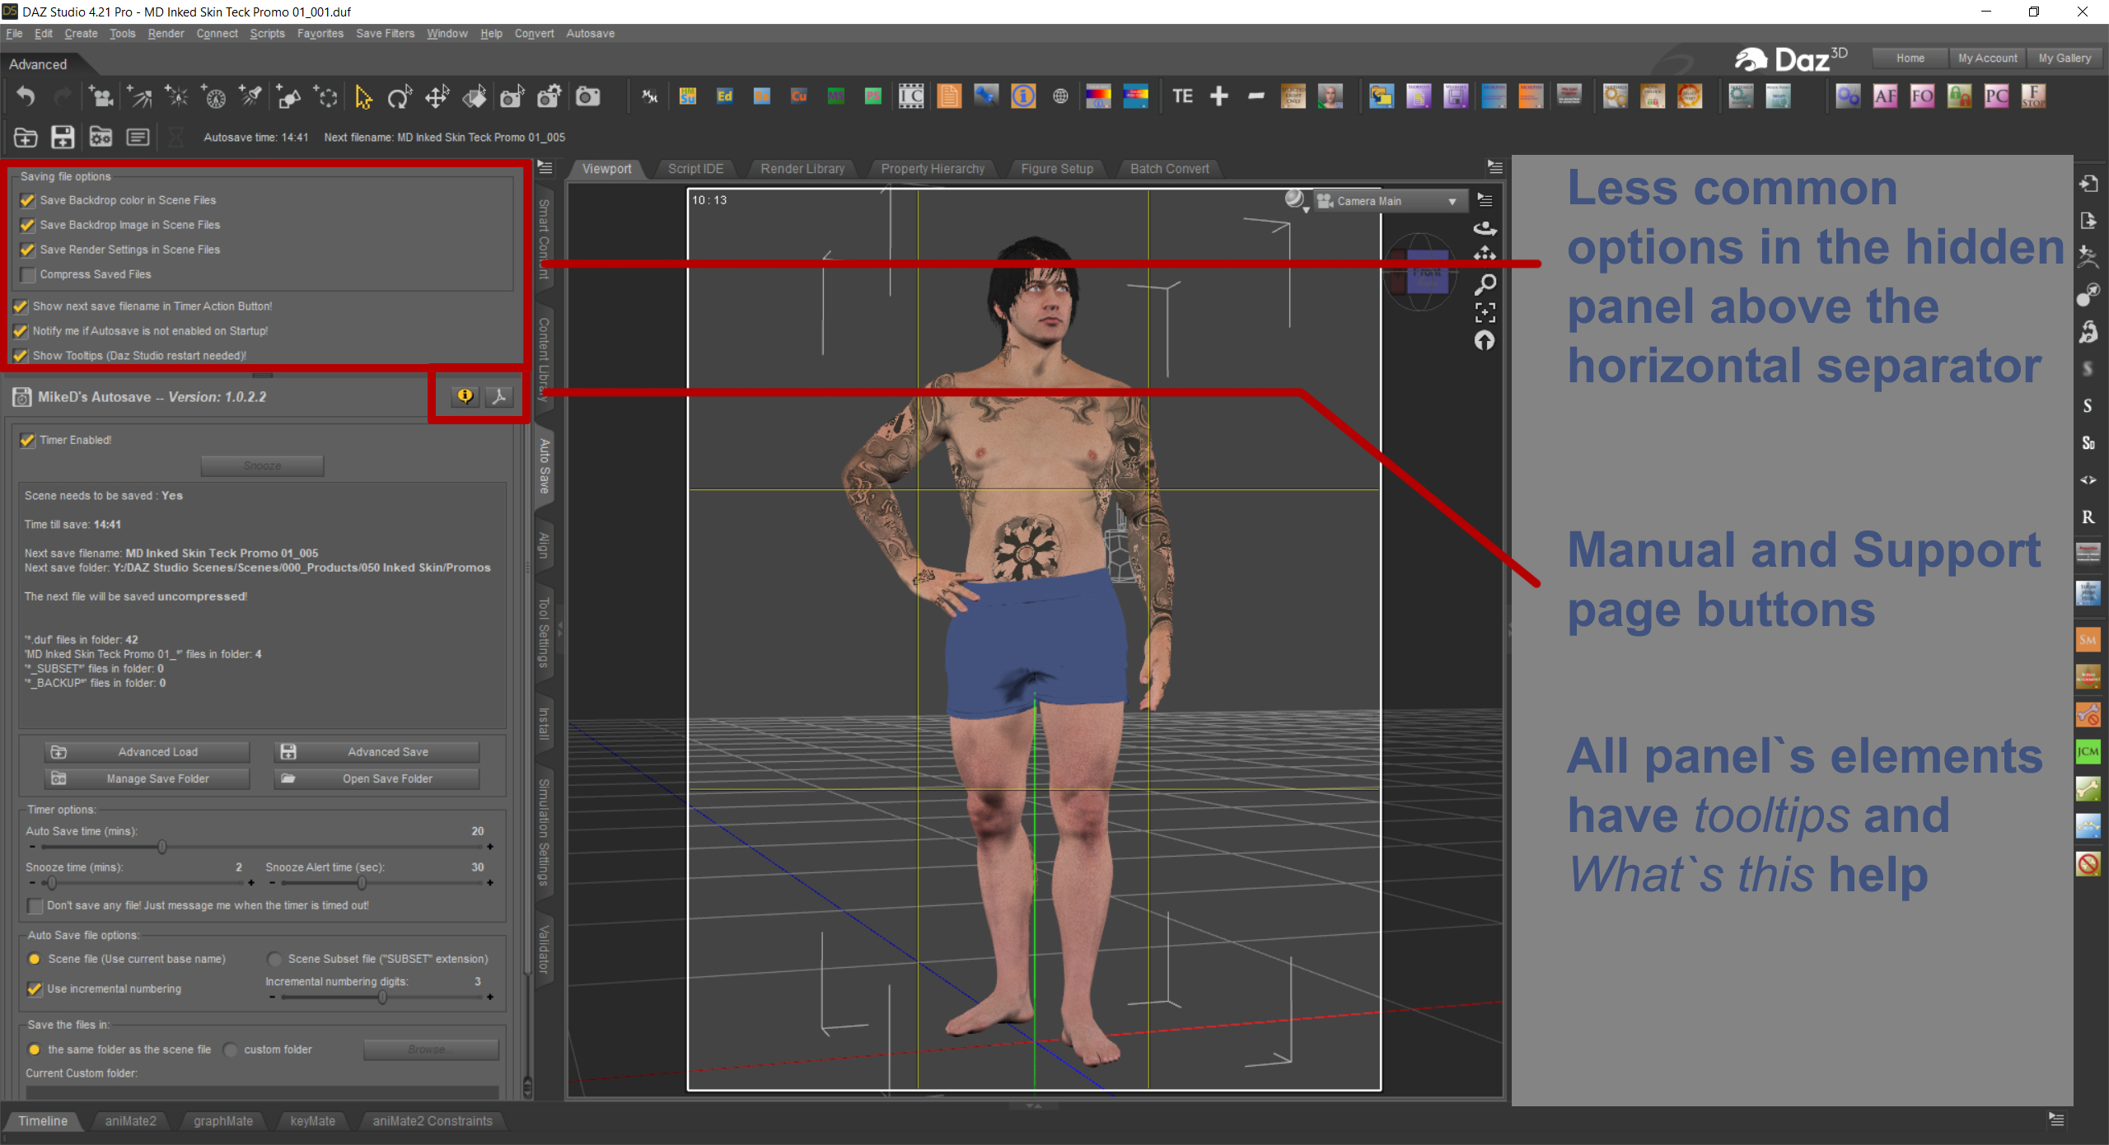Click Advanced Load icon in autosave toolbar
Image resolution: width=2109 pixels, height=1145 pixels.
[26, 137]
